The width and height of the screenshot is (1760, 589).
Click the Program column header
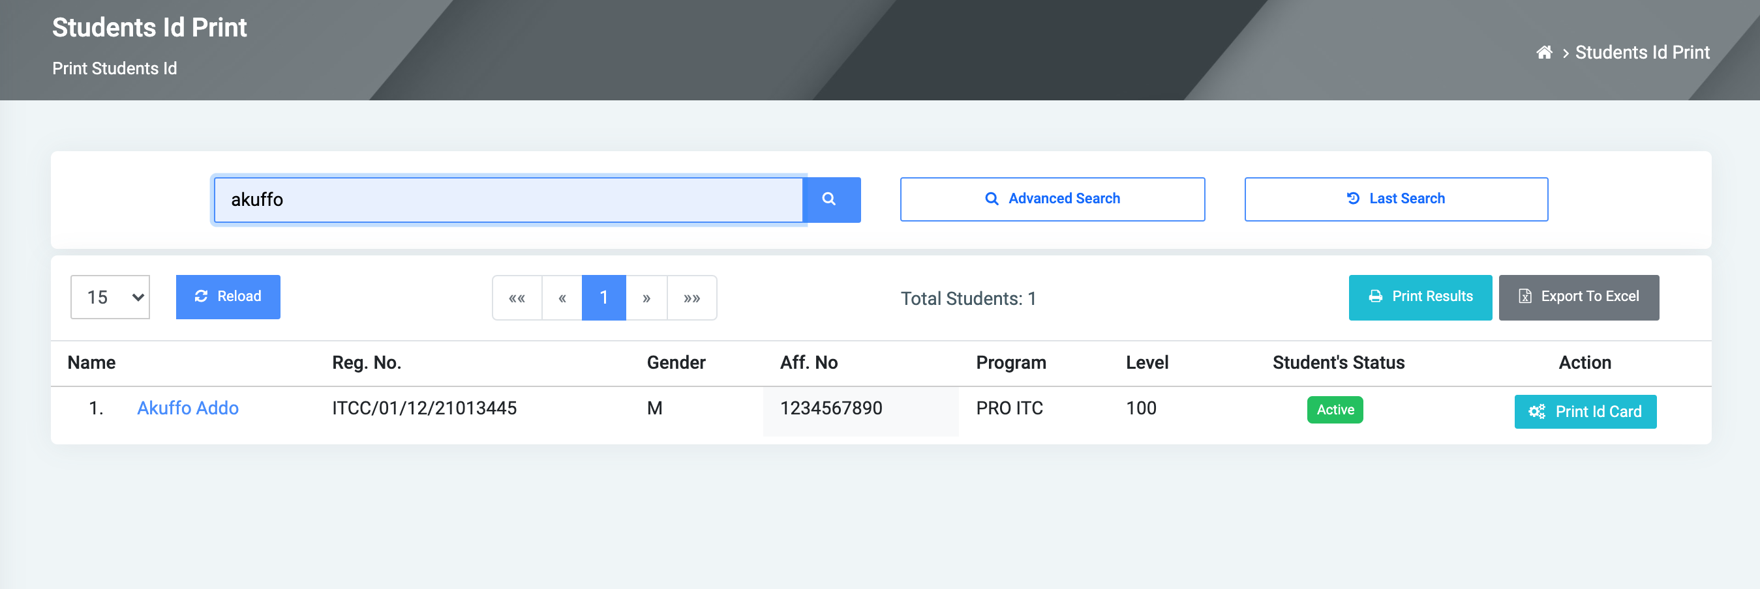coord(1010,362)
